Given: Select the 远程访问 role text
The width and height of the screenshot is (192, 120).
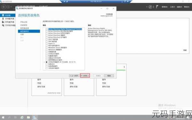Looking at the screenshot, I should [51, 64].
